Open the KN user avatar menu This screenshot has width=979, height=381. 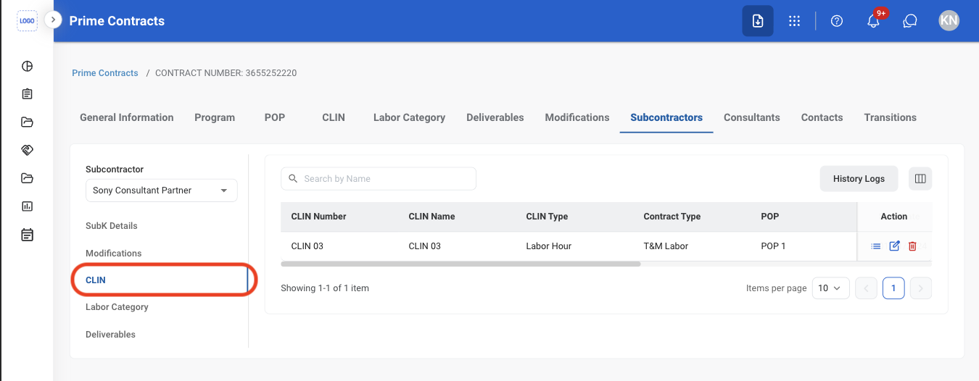click(949, 21)
